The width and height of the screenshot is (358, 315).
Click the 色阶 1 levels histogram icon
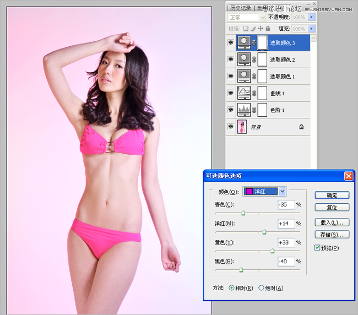(244, 110)
